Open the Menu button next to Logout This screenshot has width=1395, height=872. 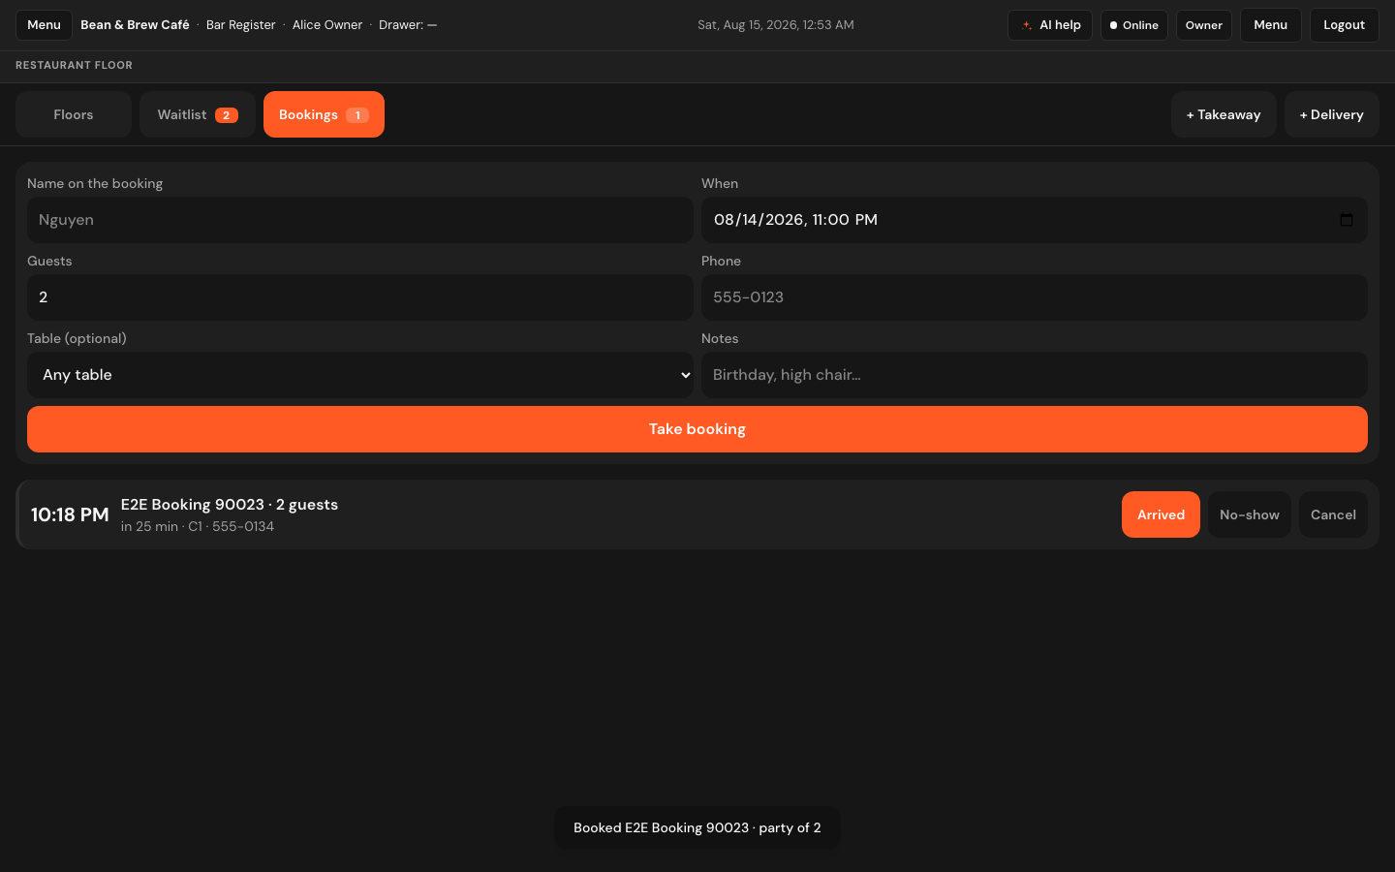(1271, 25)
